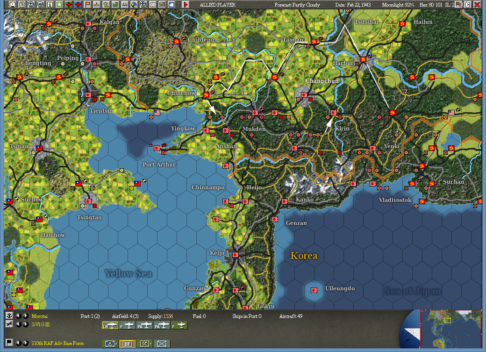Click the 'Forecast: Partly Cloudy' text
The image size is (486, 352).
pos(297,5)
